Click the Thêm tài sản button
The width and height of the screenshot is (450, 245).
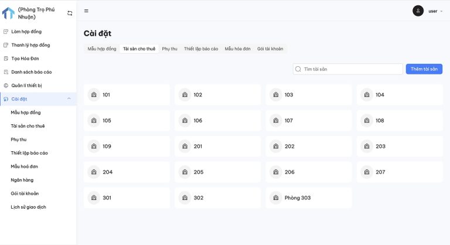coord(424,69)
